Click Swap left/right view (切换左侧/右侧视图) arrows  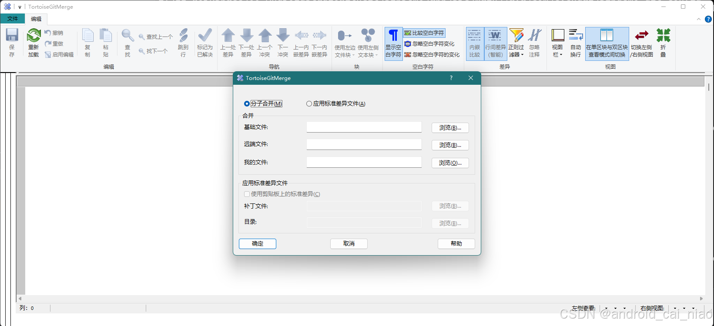[642, 36]
